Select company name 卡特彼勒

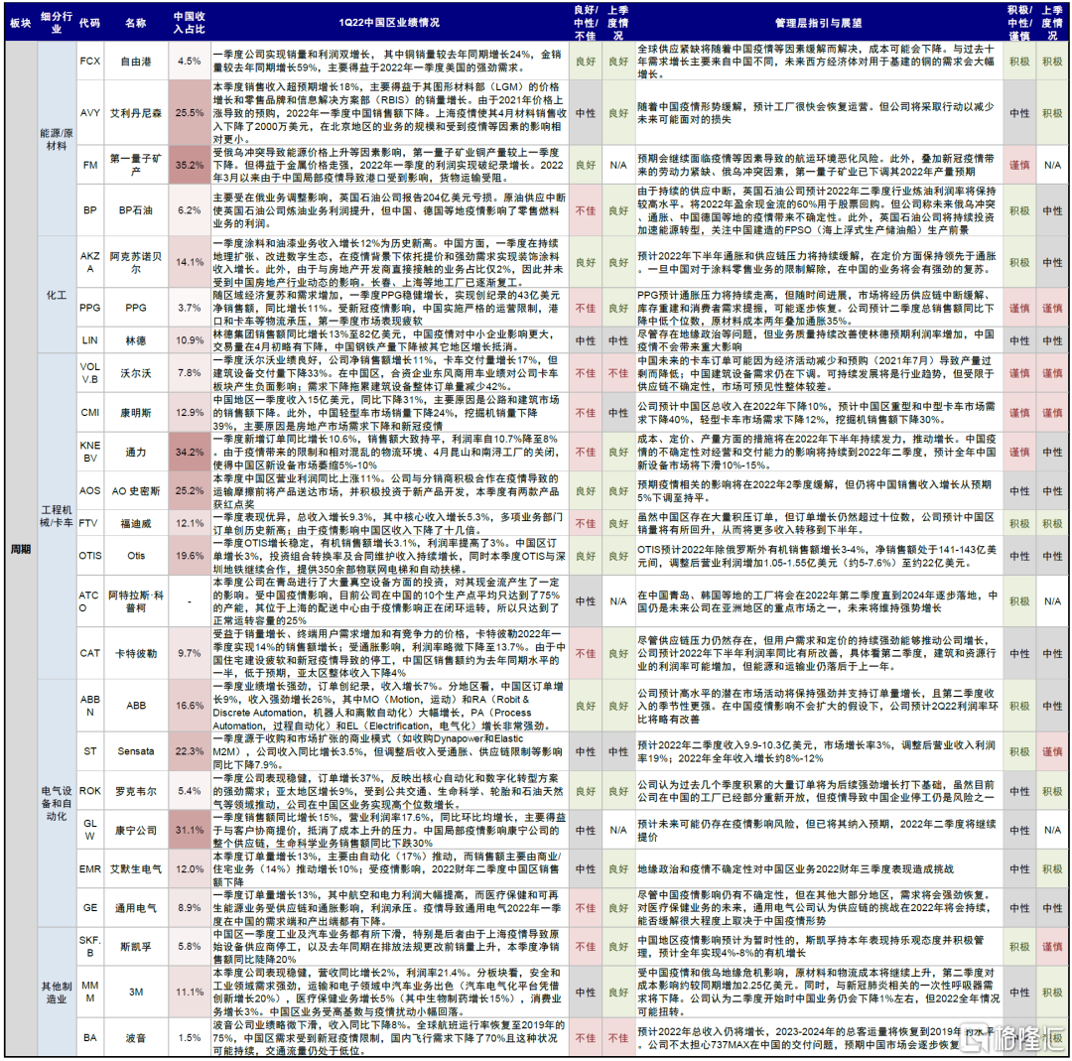click(135, 653)
